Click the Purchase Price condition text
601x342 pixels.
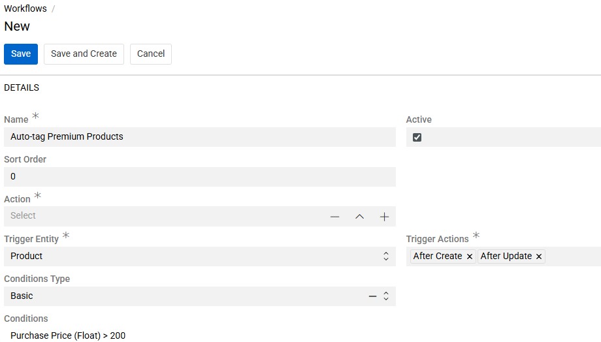point(68,335)
